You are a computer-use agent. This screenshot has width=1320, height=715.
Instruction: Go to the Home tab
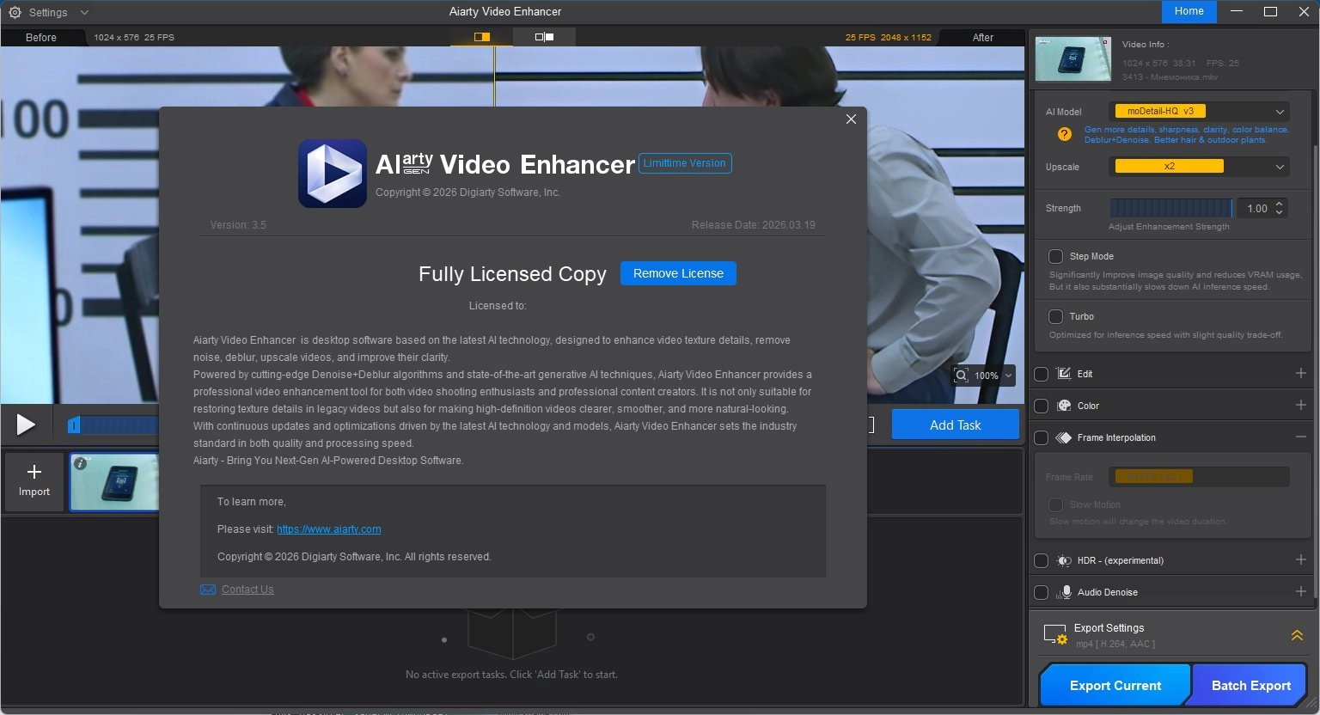click(1189, 11)
